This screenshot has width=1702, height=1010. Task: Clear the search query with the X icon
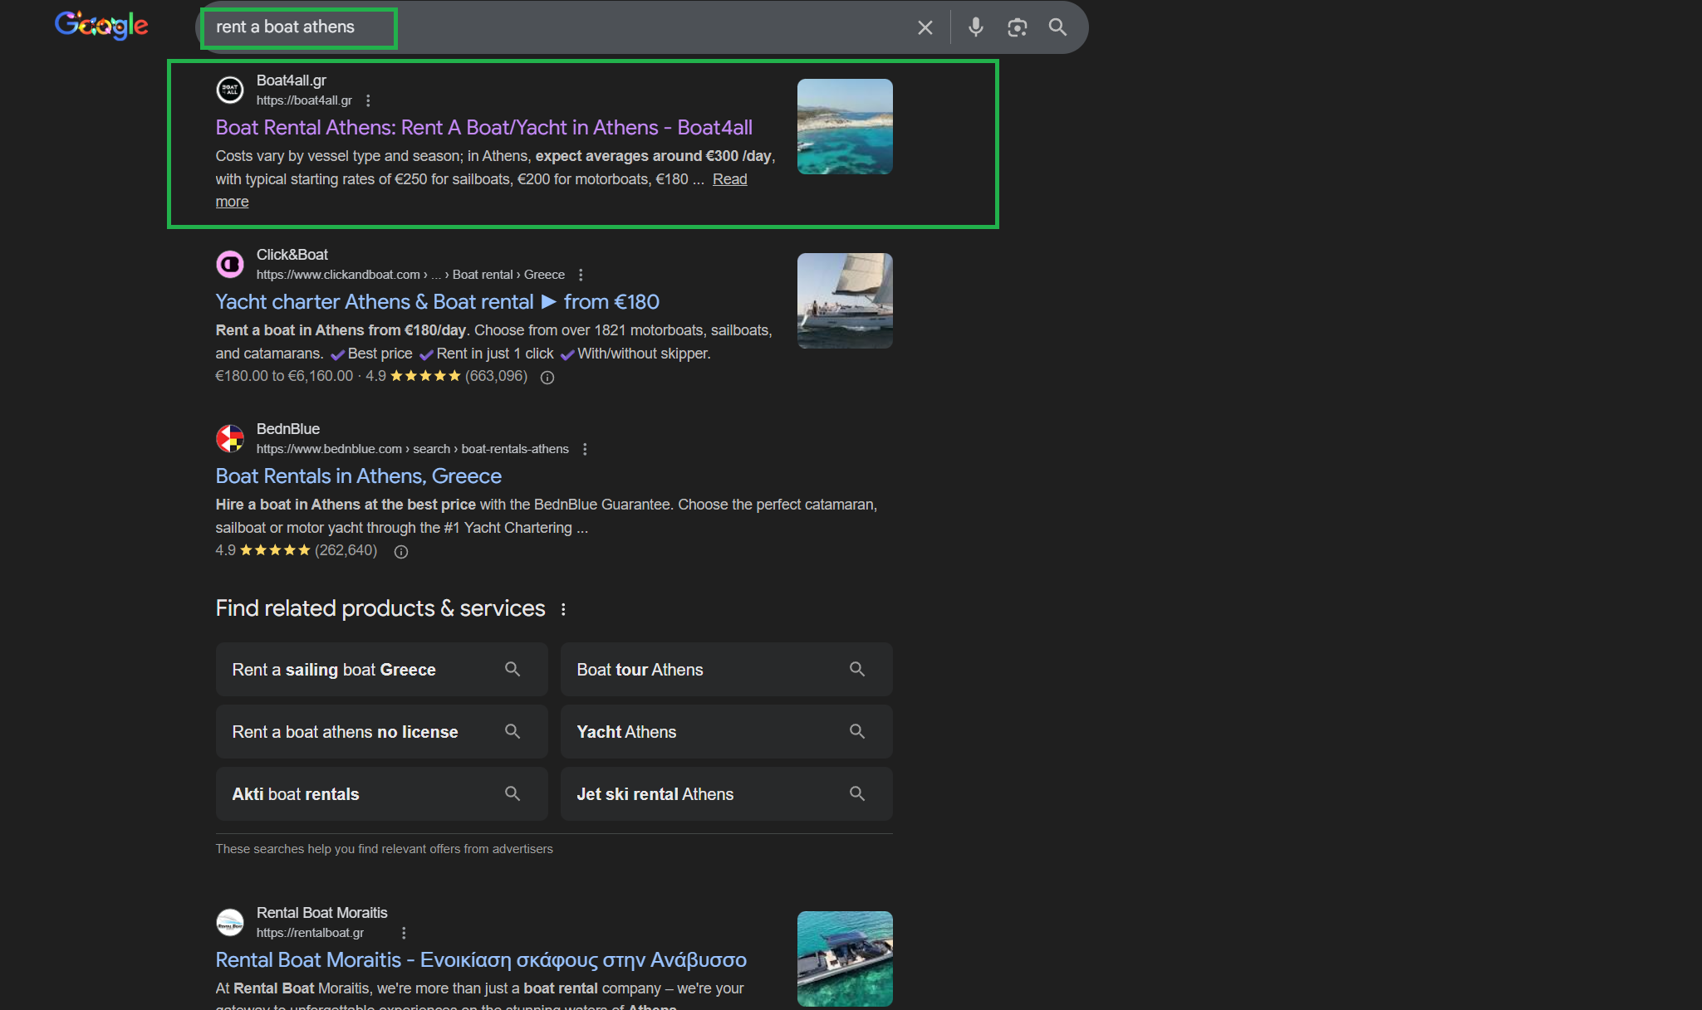925,27
